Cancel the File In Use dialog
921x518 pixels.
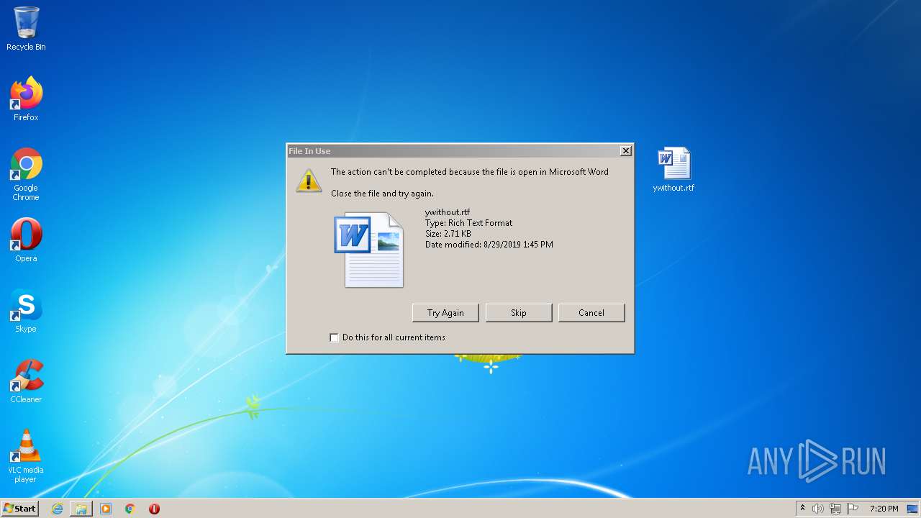(x=591, y=312)
